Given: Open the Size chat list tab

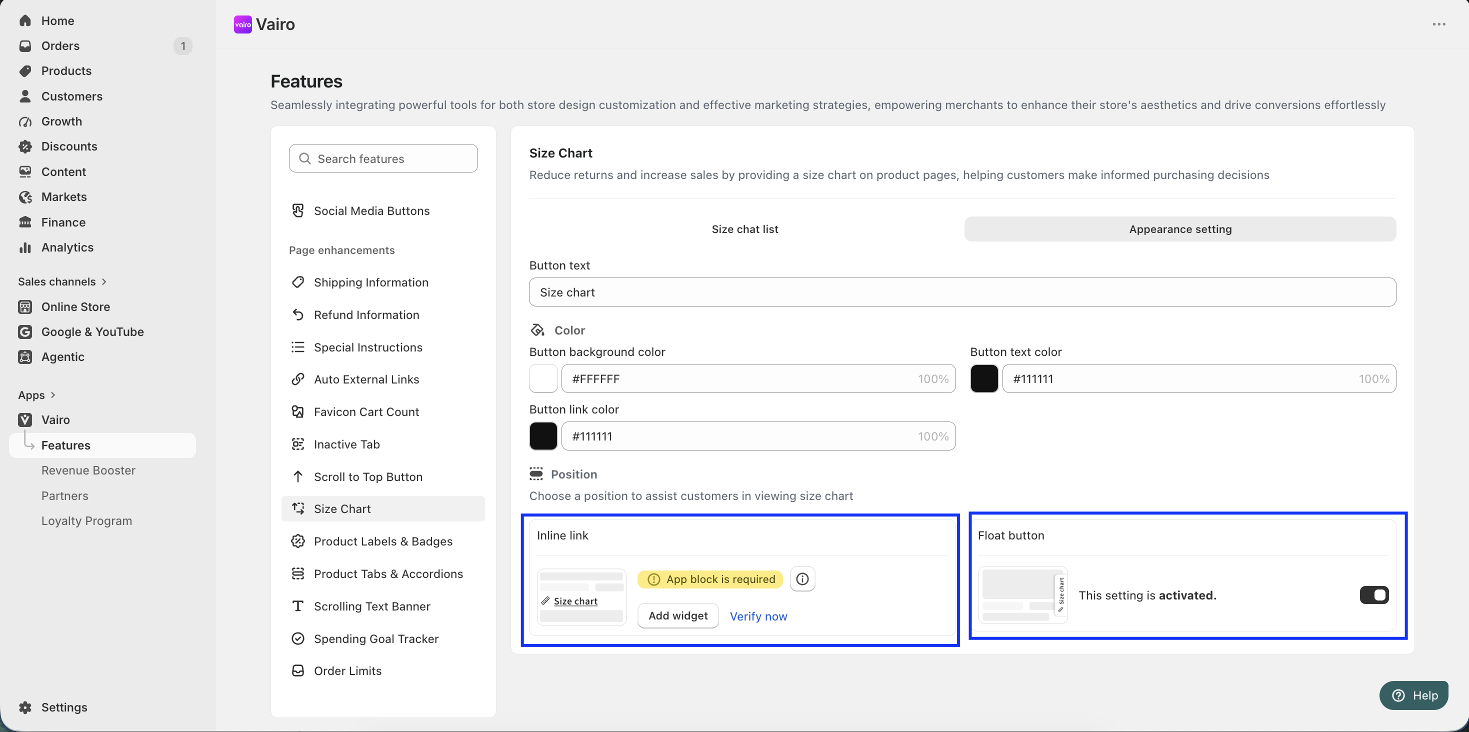Looking at the screenshot, I should 744,229.
